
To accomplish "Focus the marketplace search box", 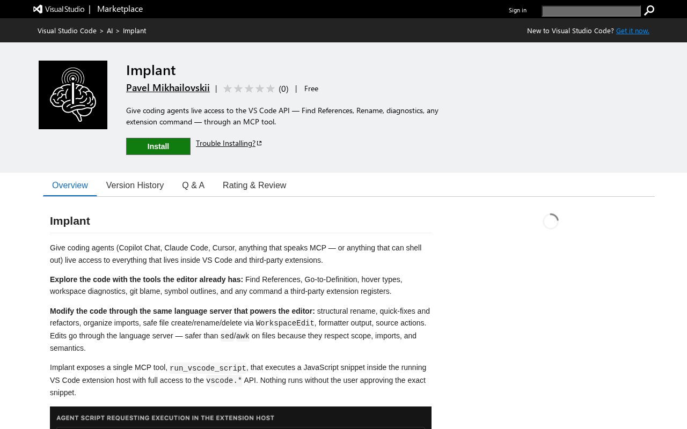I will [x=591, y=11].
